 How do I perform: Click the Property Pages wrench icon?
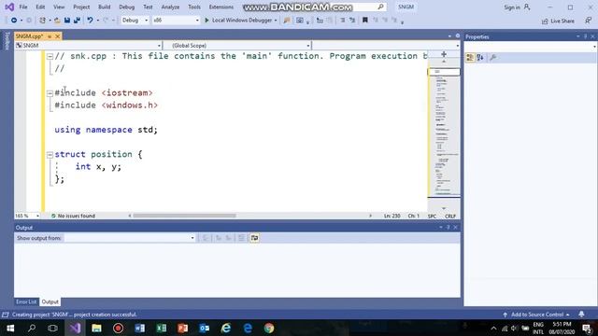[493, 57]
